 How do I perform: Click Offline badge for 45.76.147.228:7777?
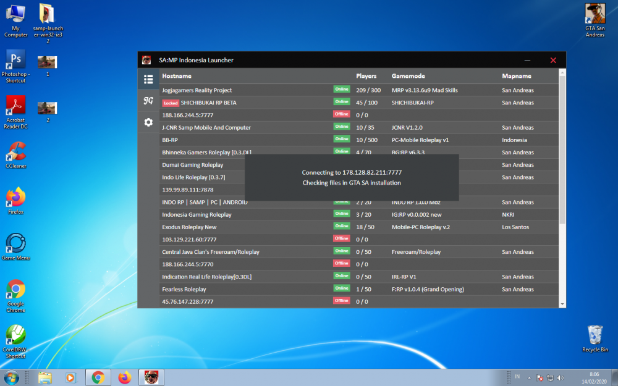coord(341,301)
